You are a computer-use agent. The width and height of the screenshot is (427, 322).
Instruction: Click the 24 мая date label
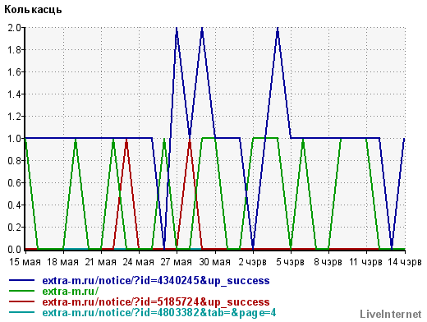pos(139,262)
